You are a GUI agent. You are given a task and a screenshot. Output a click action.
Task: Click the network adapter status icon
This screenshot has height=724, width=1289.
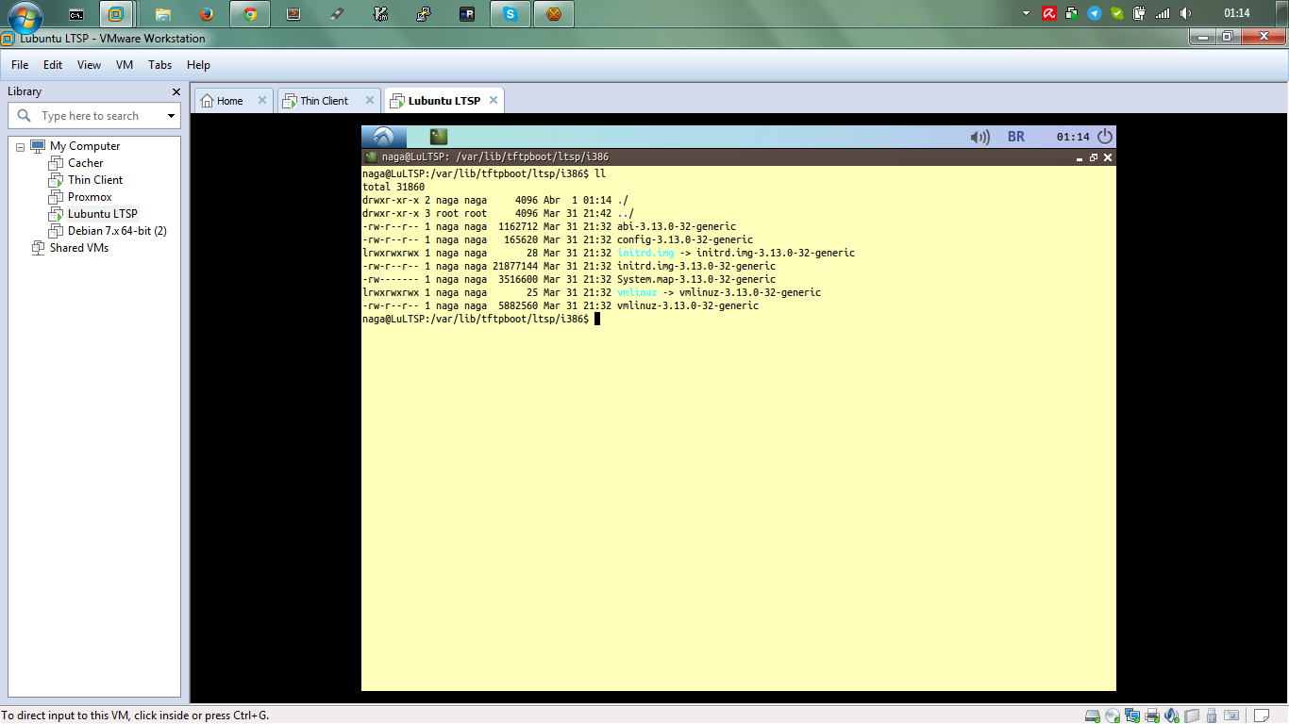pos(1132,716)
